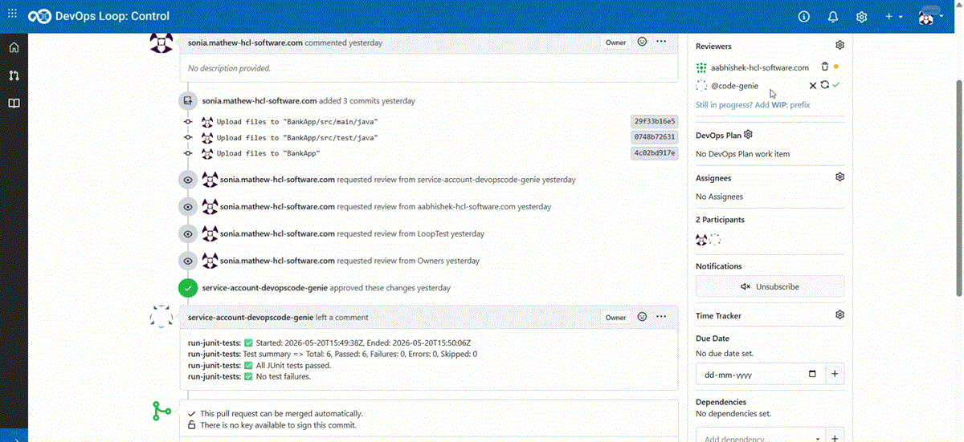Click "No dependencies set." text
964x442 pixels.
point(733,414)
